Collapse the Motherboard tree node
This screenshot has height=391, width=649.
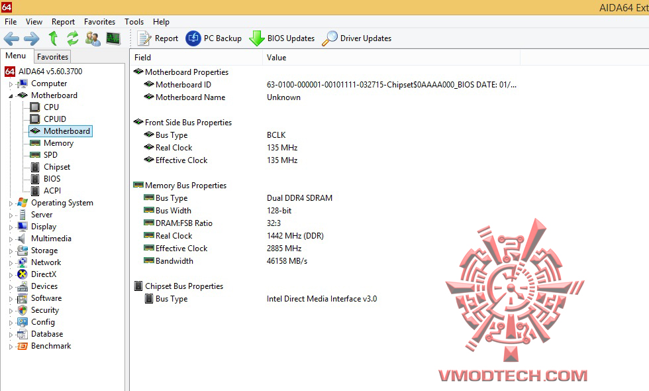[11, 95]
